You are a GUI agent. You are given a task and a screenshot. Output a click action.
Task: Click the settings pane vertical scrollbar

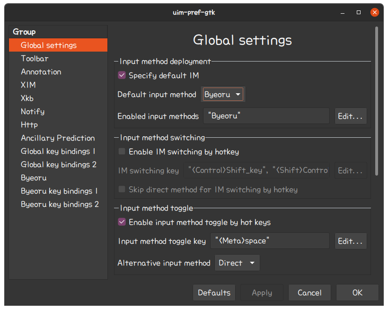(376, 101)
